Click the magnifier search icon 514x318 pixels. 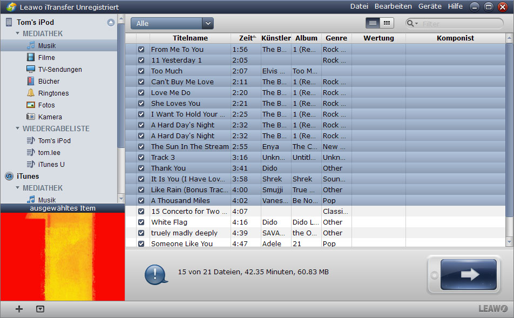(410, 23)
